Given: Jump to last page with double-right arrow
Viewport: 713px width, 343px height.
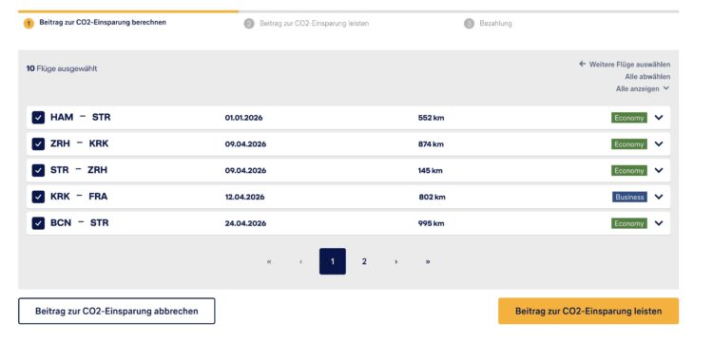Looking at the screenshot, I should 428,261.
